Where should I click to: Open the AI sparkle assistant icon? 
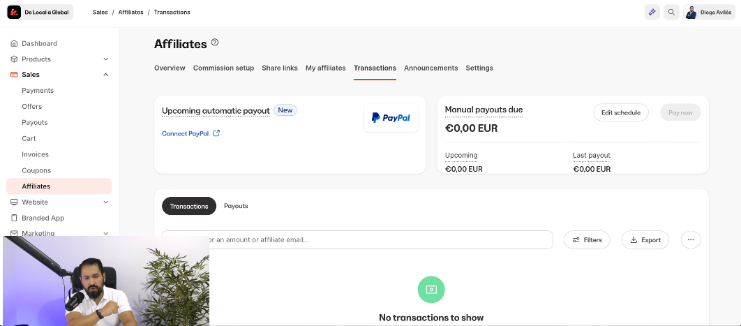(652, 12)
